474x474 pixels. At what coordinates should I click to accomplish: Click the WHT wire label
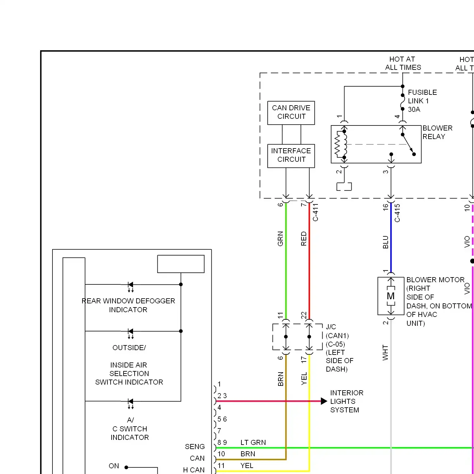385,352
